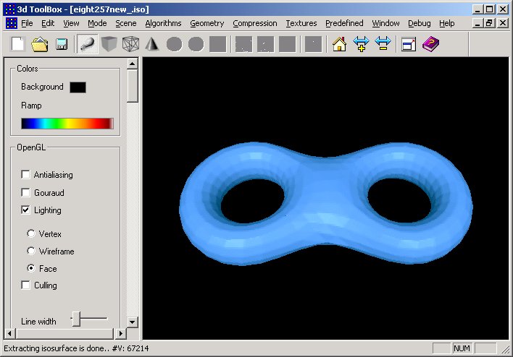Click the home view icon
This screenshot has width=513, height=357.
coord(339,44)
